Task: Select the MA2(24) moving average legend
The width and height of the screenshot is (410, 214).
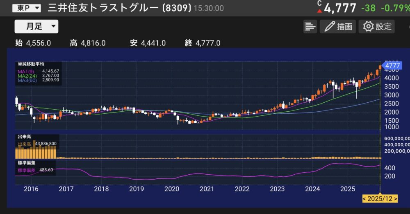Action: tap(27, 76)
